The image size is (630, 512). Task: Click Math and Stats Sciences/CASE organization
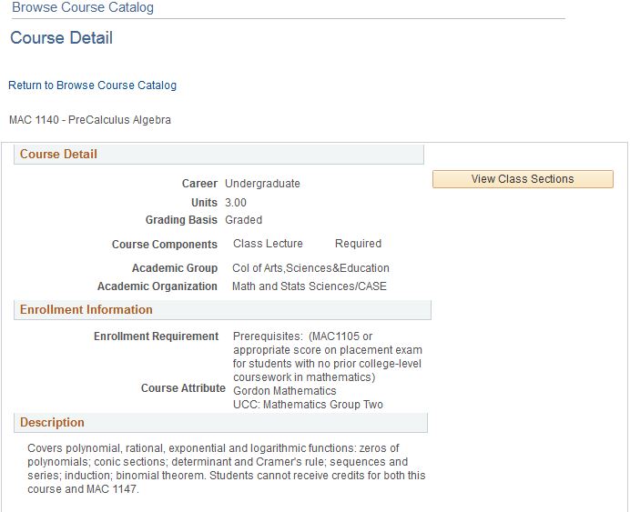click(x=309, y=286)
